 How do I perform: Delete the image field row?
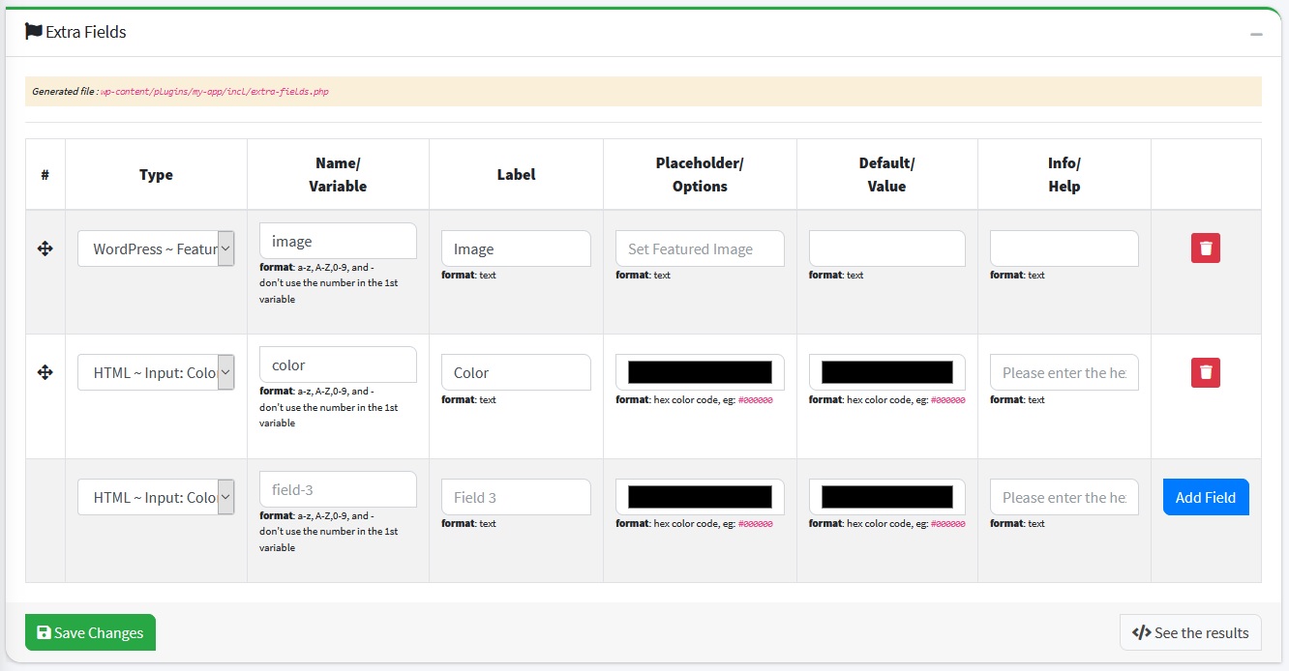1205,248
